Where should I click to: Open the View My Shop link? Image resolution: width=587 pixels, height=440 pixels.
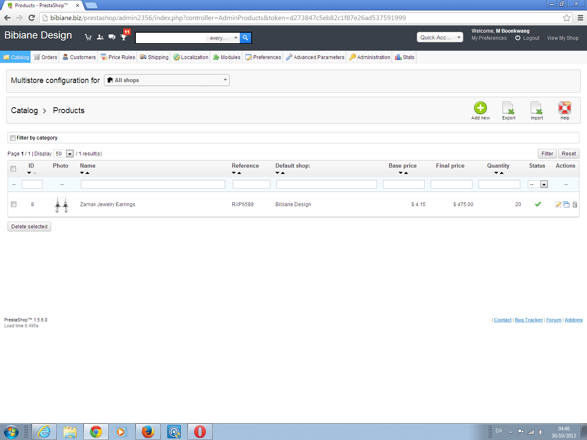pos(563,38)
